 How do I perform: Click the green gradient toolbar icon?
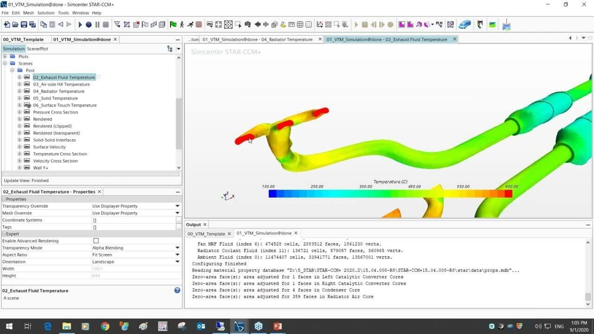point(492,25)
